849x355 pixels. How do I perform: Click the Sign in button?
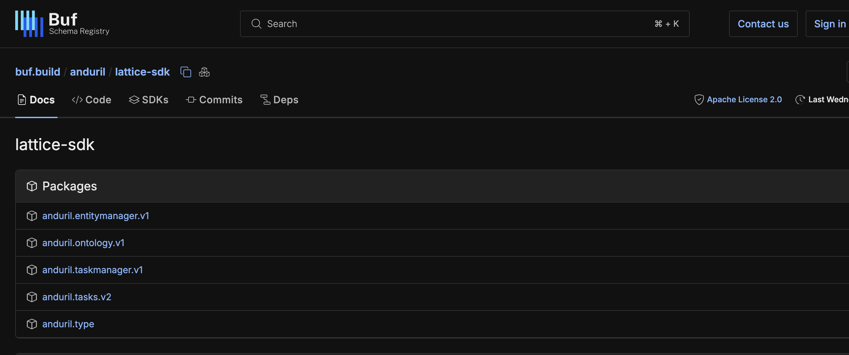click(829, 24)
